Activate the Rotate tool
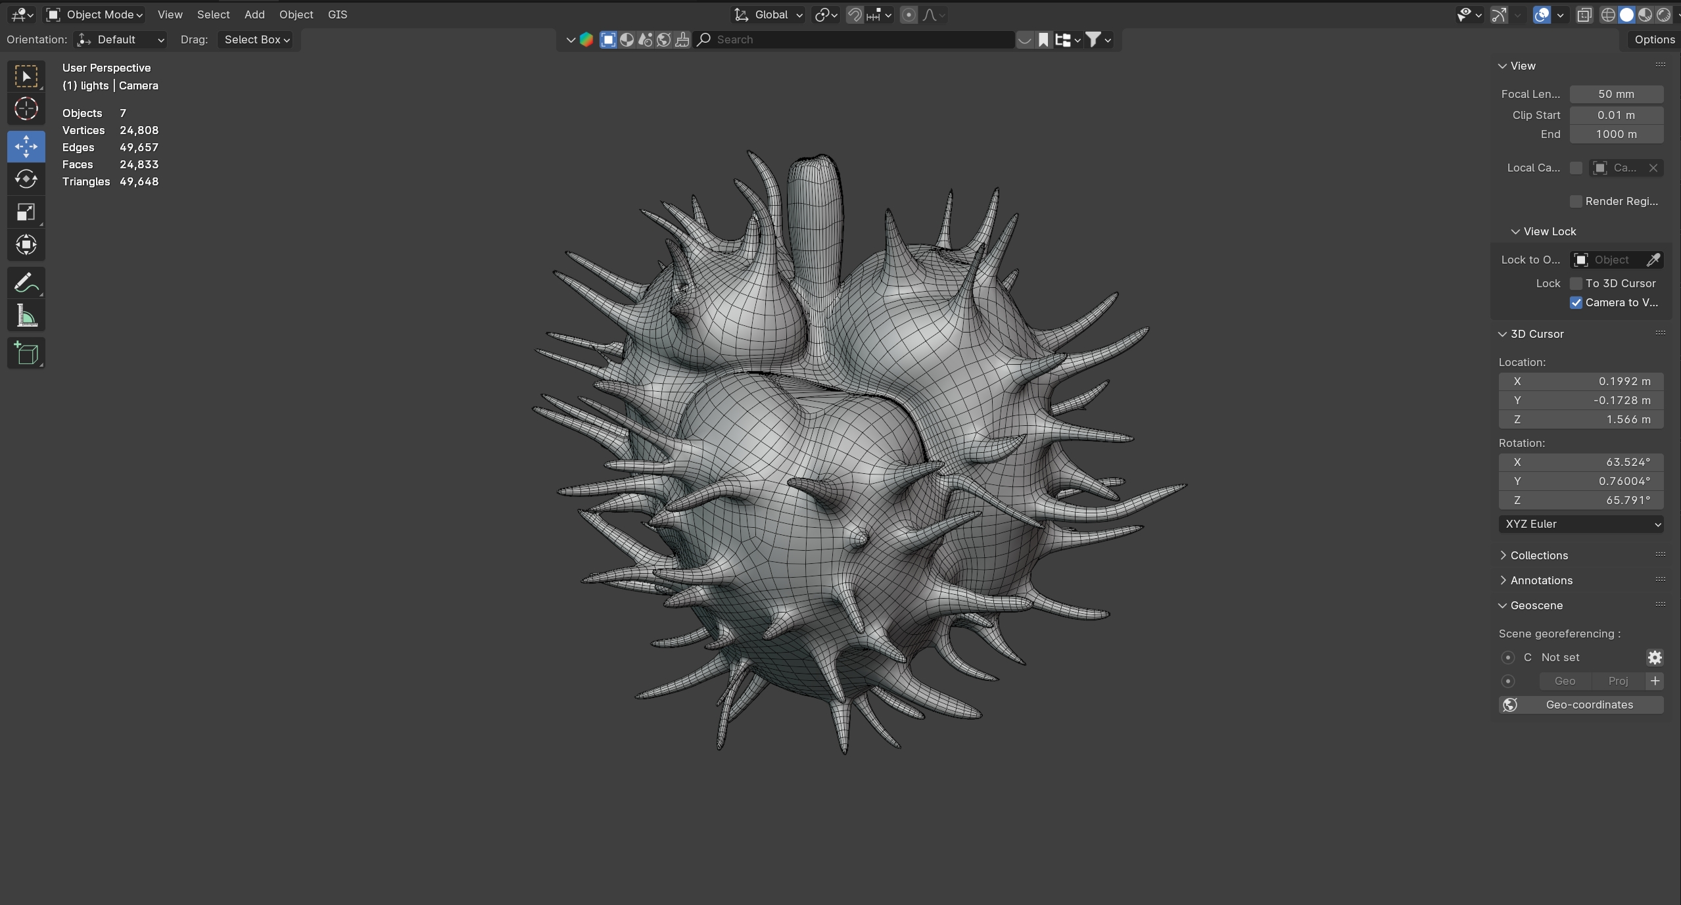Screen dimensions: 1681x905 [x=26, y=179]
